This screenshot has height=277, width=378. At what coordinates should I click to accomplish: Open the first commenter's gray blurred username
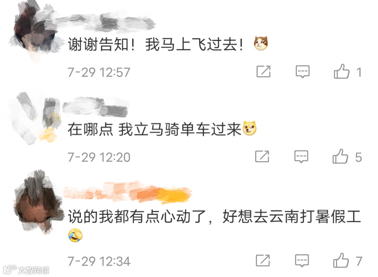coord(106,22)
